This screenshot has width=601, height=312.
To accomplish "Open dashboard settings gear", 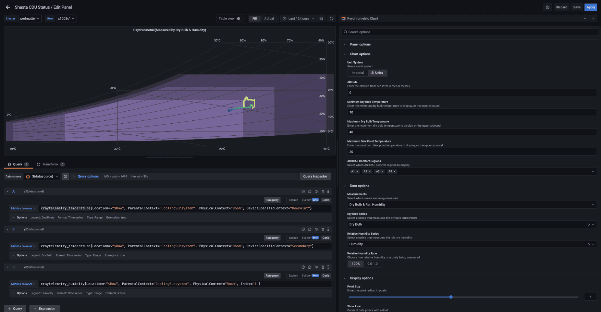I will 547,7.
